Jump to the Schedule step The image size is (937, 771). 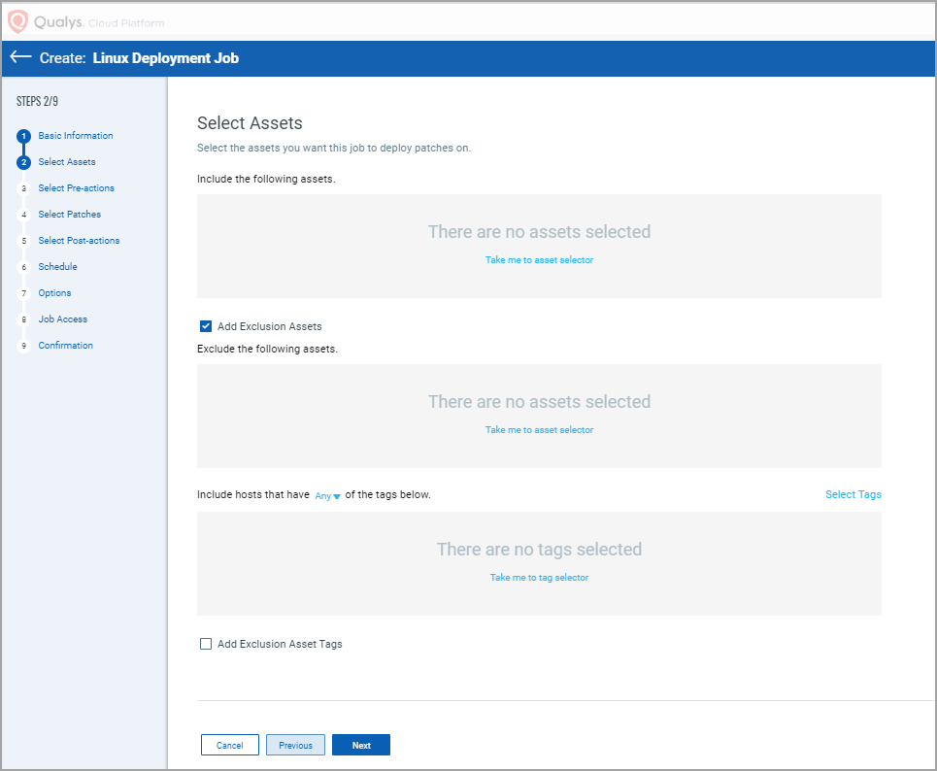point(57,266)
